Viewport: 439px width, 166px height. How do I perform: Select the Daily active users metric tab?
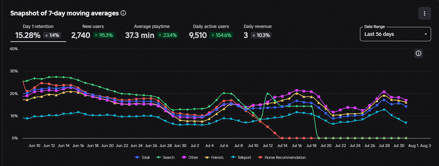coord(211,32)
